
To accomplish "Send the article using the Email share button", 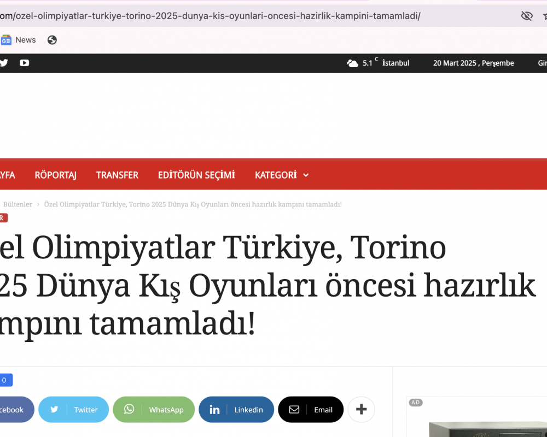I will pos(311,410).
